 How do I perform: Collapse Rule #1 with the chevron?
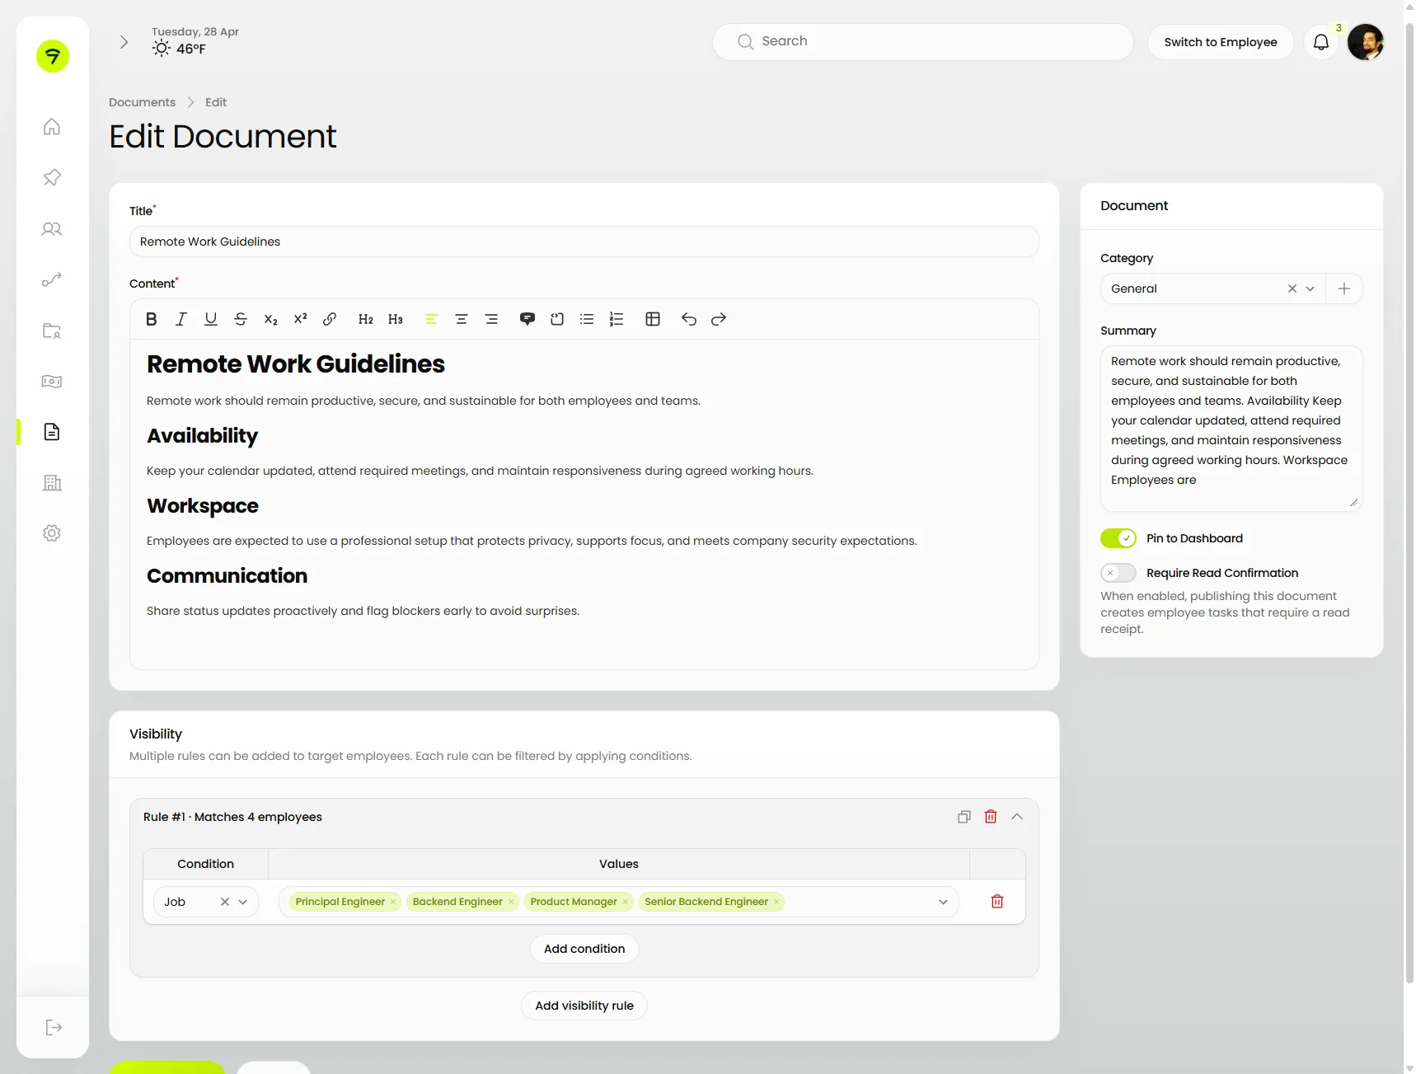pos(1017,816)
